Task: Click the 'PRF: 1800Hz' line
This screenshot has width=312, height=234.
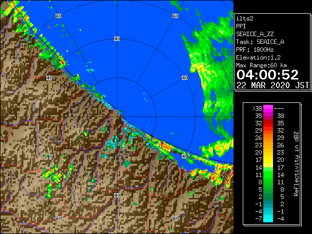Action: 255,50
